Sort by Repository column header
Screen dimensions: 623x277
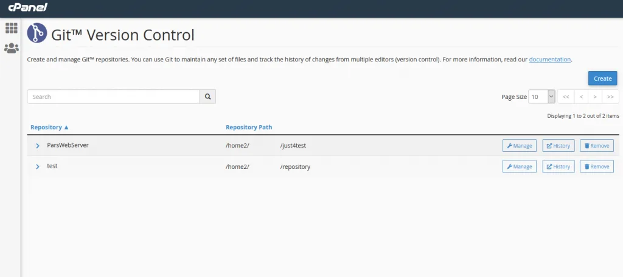tap(50, 128)
